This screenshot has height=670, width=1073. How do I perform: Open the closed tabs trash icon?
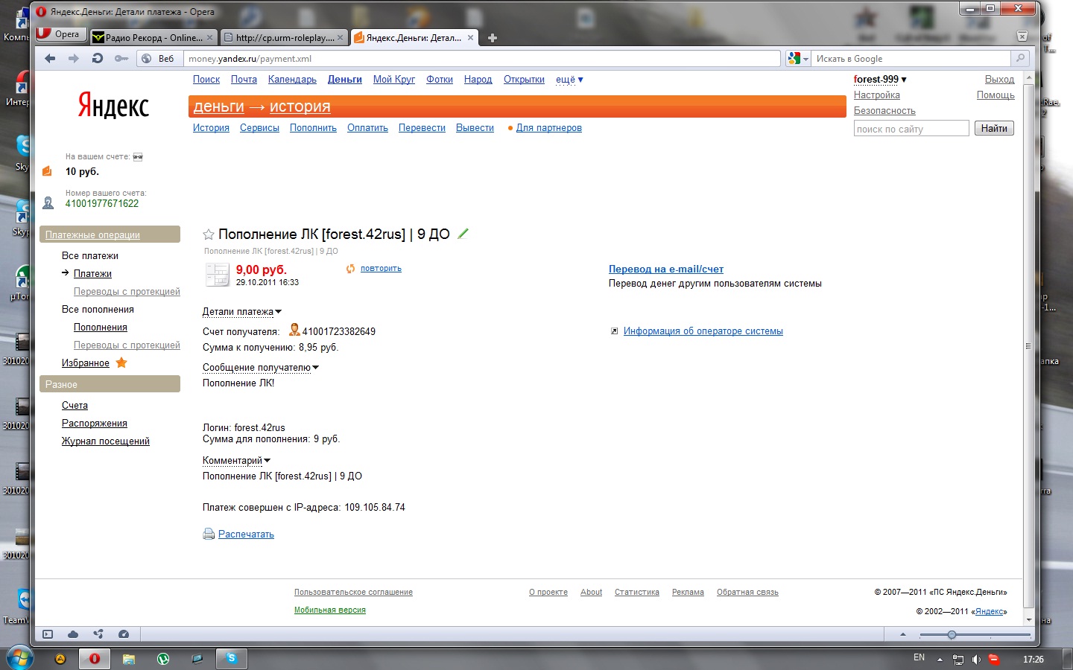click(1022, 36)
